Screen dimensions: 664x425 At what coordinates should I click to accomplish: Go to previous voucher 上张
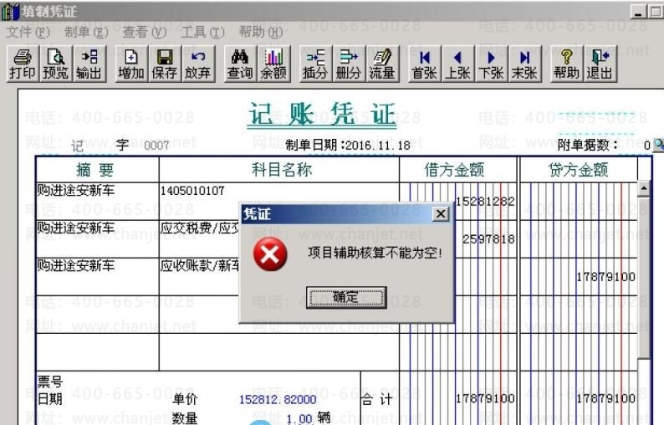coord(457,64)
